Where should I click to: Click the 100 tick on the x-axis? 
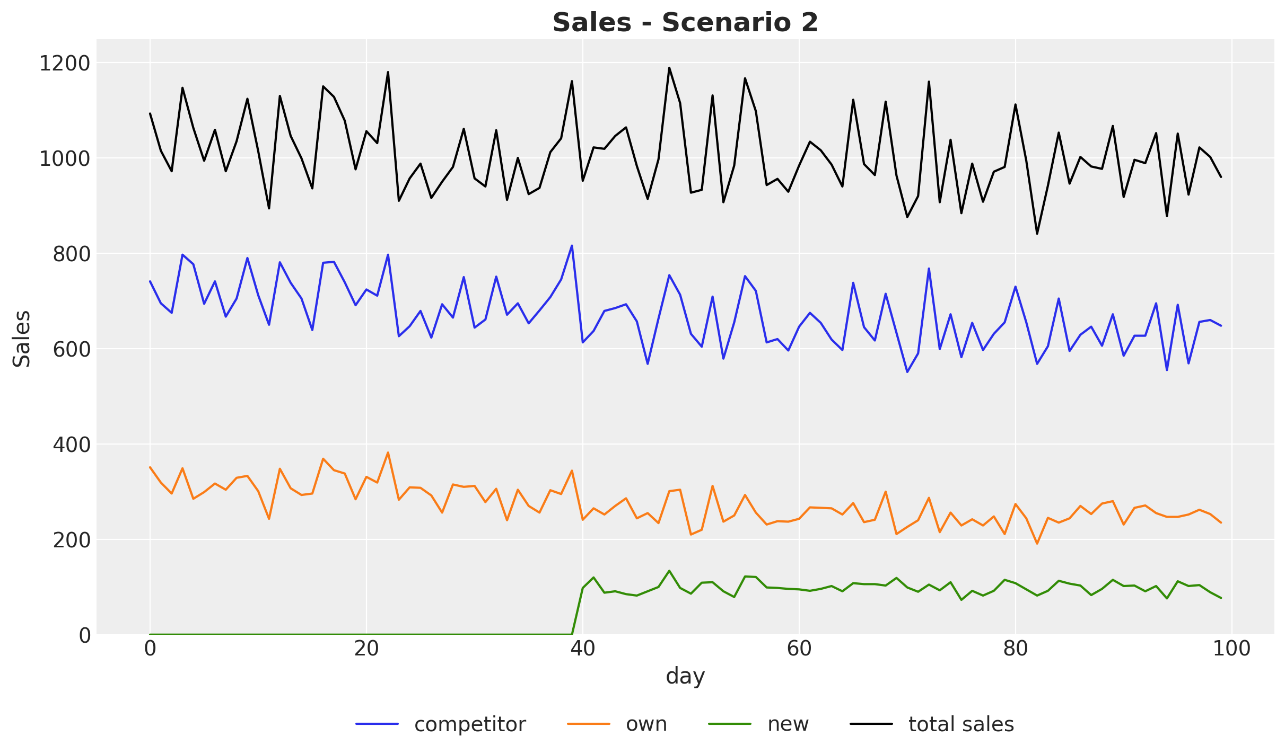1231,649
